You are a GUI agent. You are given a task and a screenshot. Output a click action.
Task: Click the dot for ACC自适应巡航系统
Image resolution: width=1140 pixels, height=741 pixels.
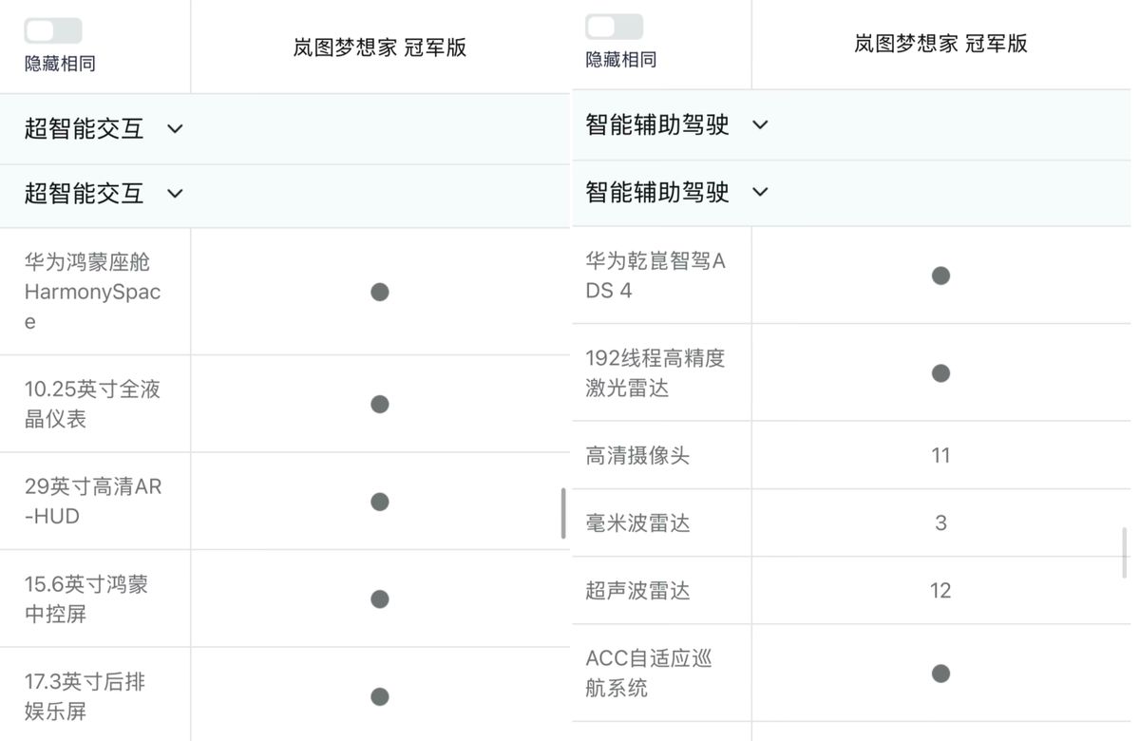point(940,674)
